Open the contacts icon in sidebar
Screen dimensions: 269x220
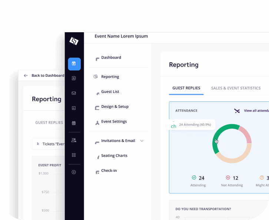pos(74,78)
